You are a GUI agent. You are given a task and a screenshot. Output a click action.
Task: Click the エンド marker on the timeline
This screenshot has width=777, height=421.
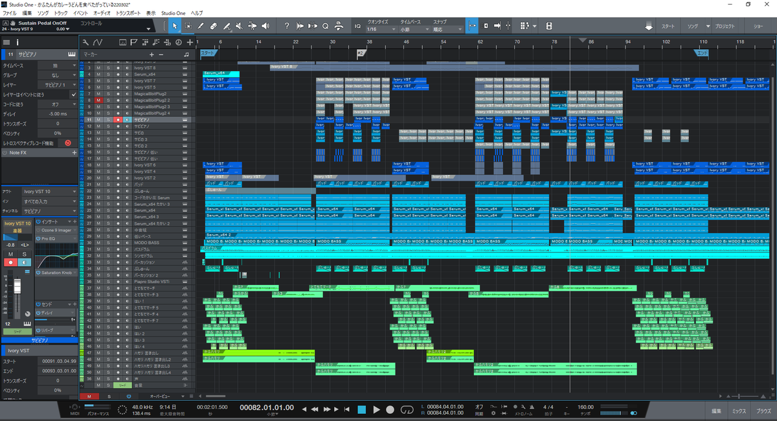[x=702, y=53]
